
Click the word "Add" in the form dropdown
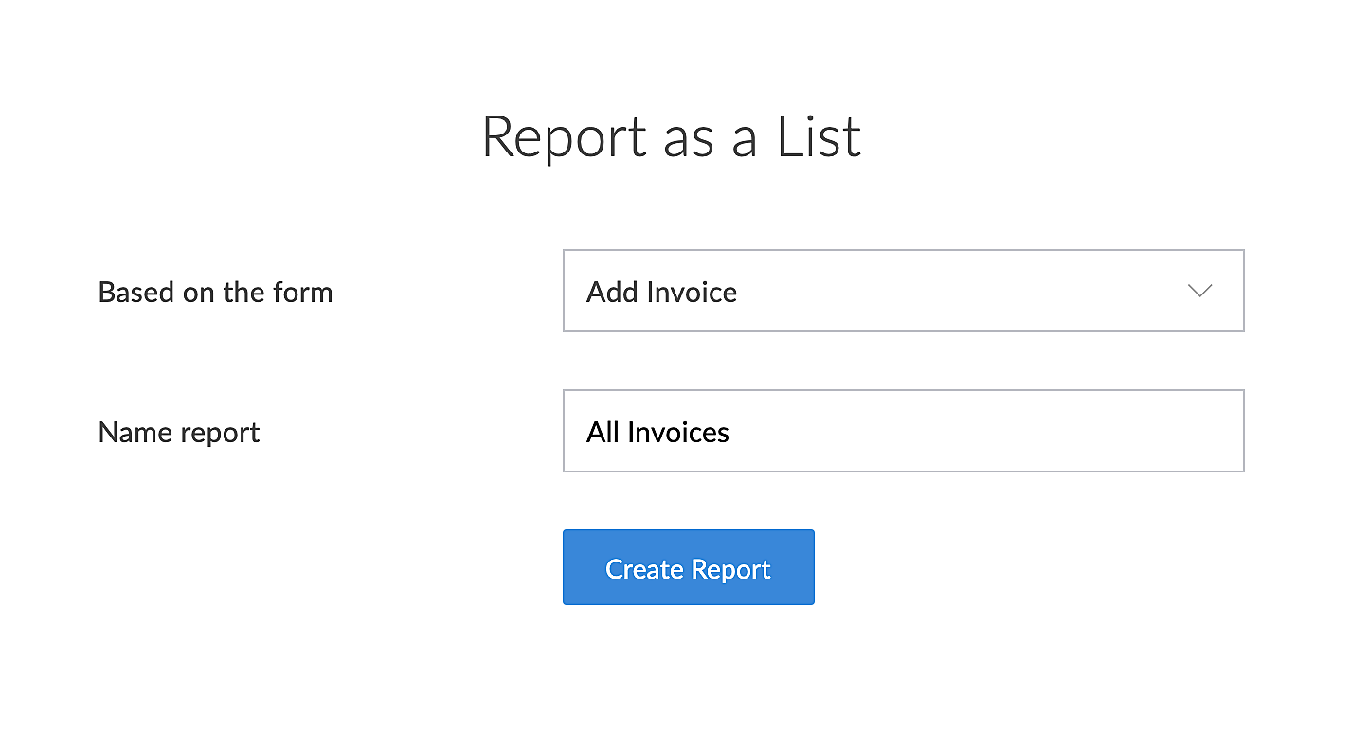pyautogui.click(x=612, y=292)
